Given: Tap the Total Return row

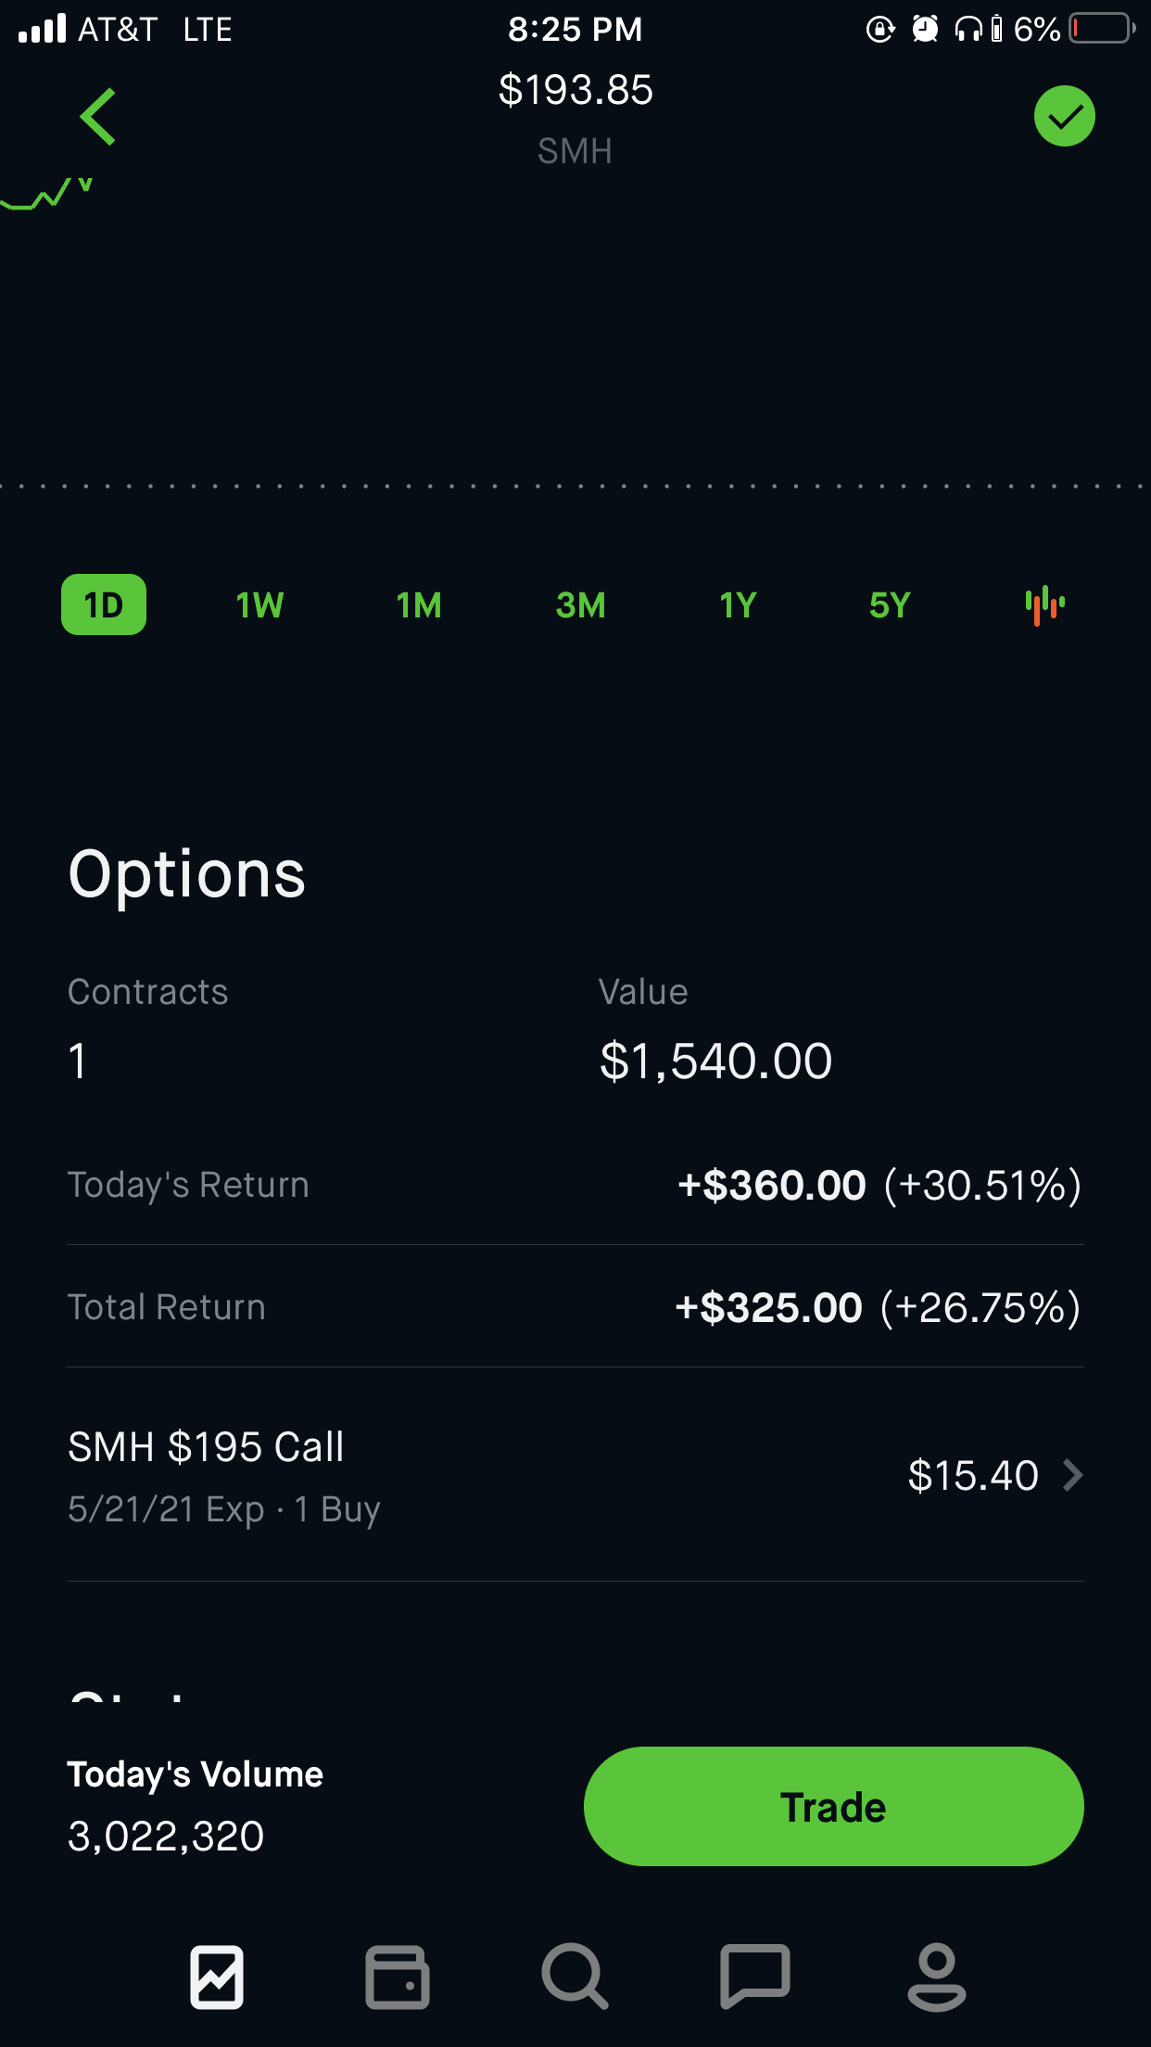Looking at the screenshot, I should pyautogui.click(x=575, y=1307).
